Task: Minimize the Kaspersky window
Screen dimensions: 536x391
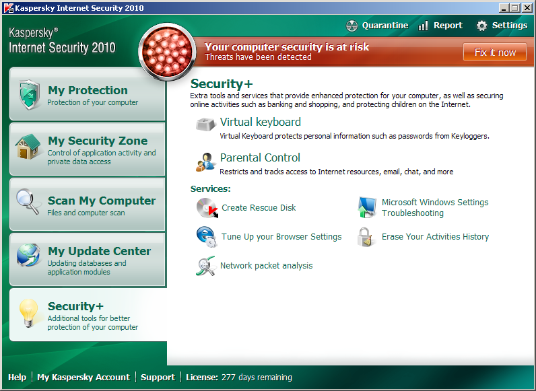Action: [504, 8]
